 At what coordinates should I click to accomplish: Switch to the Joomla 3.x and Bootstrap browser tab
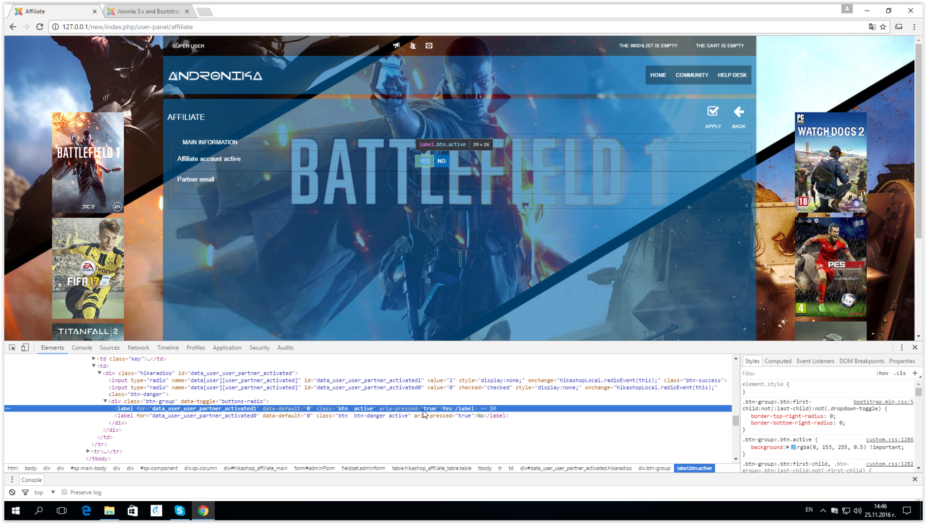(x=149, y=11)
